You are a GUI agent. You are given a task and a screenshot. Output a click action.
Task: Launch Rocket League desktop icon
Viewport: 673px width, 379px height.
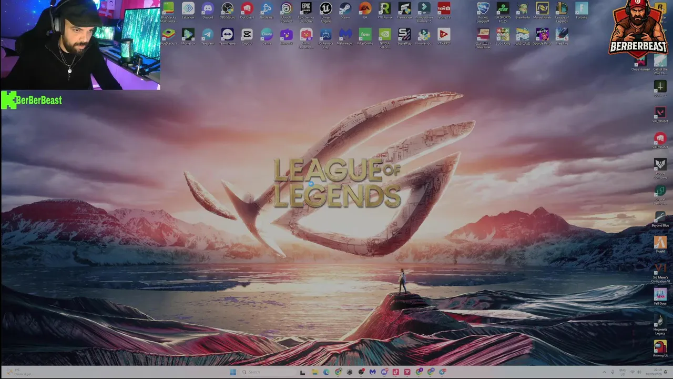[483, 12]
